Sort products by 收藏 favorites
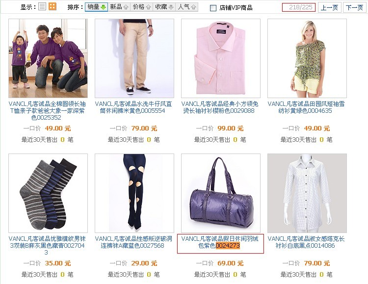Viewport: 368px width, 284px height. pyautogui.click(x=164, y=7)
